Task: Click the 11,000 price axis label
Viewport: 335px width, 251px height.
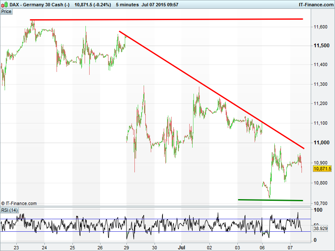Action: (x=321, y=143)
